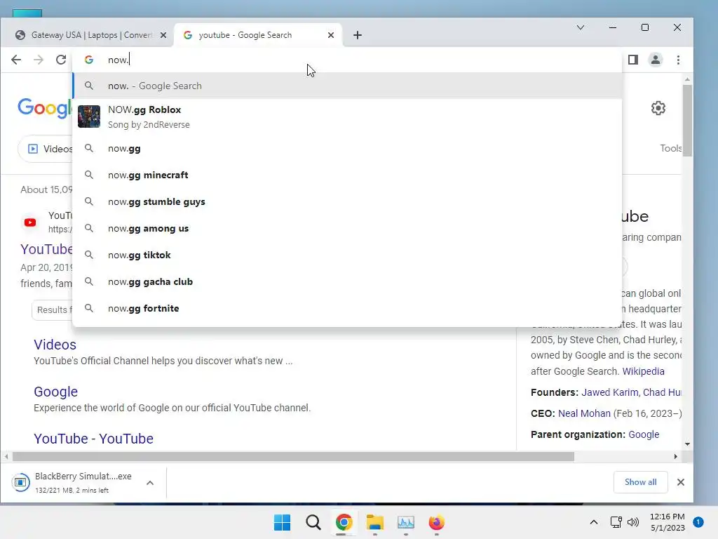This screenshot has height=539, width=718.
Task: Close the Gateway USA tab
Action: (163, 35)
